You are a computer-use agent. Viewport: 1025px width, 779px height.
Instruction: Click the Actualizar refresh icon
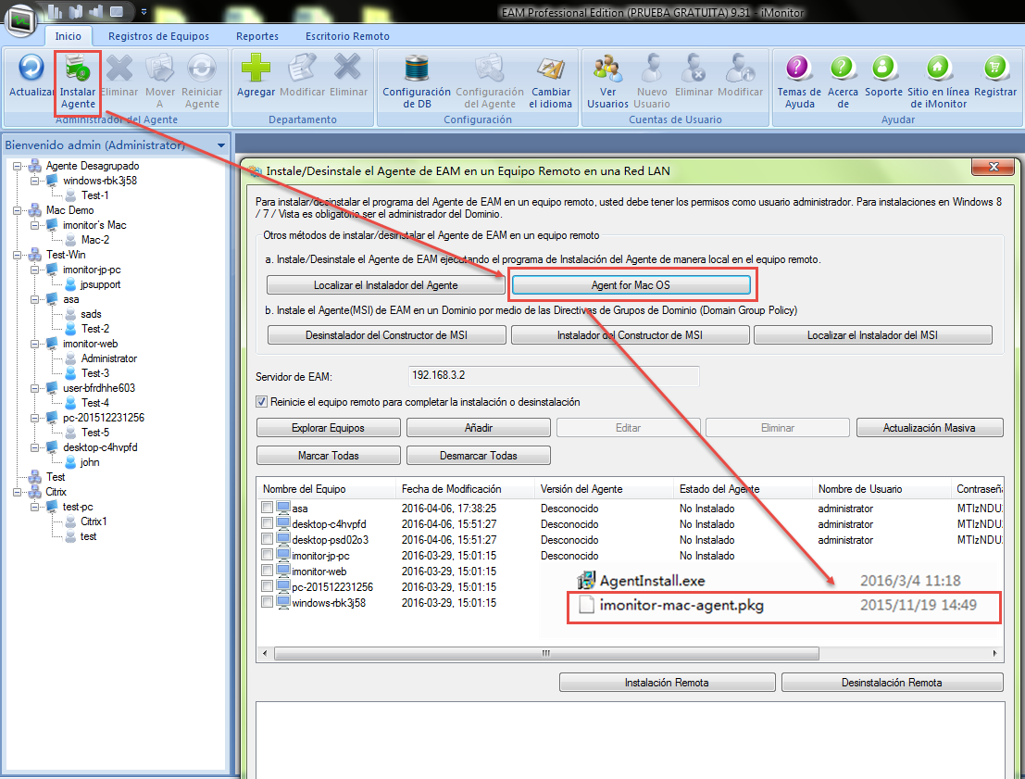pyautogui.click(x=31, y=68)
